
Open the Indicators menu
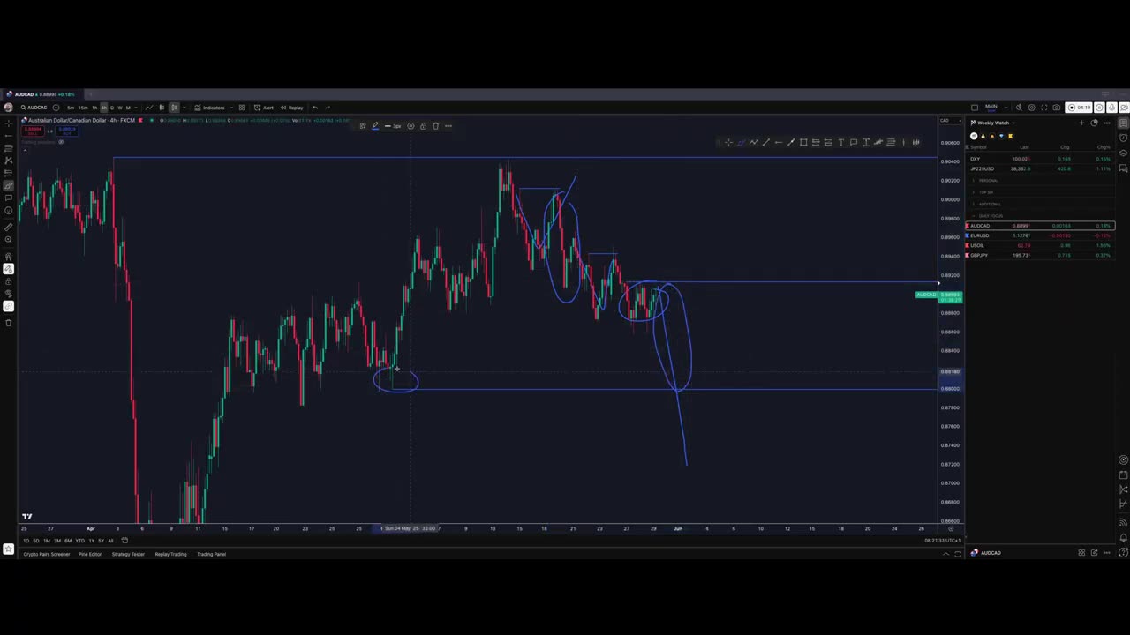pos(209,108)
